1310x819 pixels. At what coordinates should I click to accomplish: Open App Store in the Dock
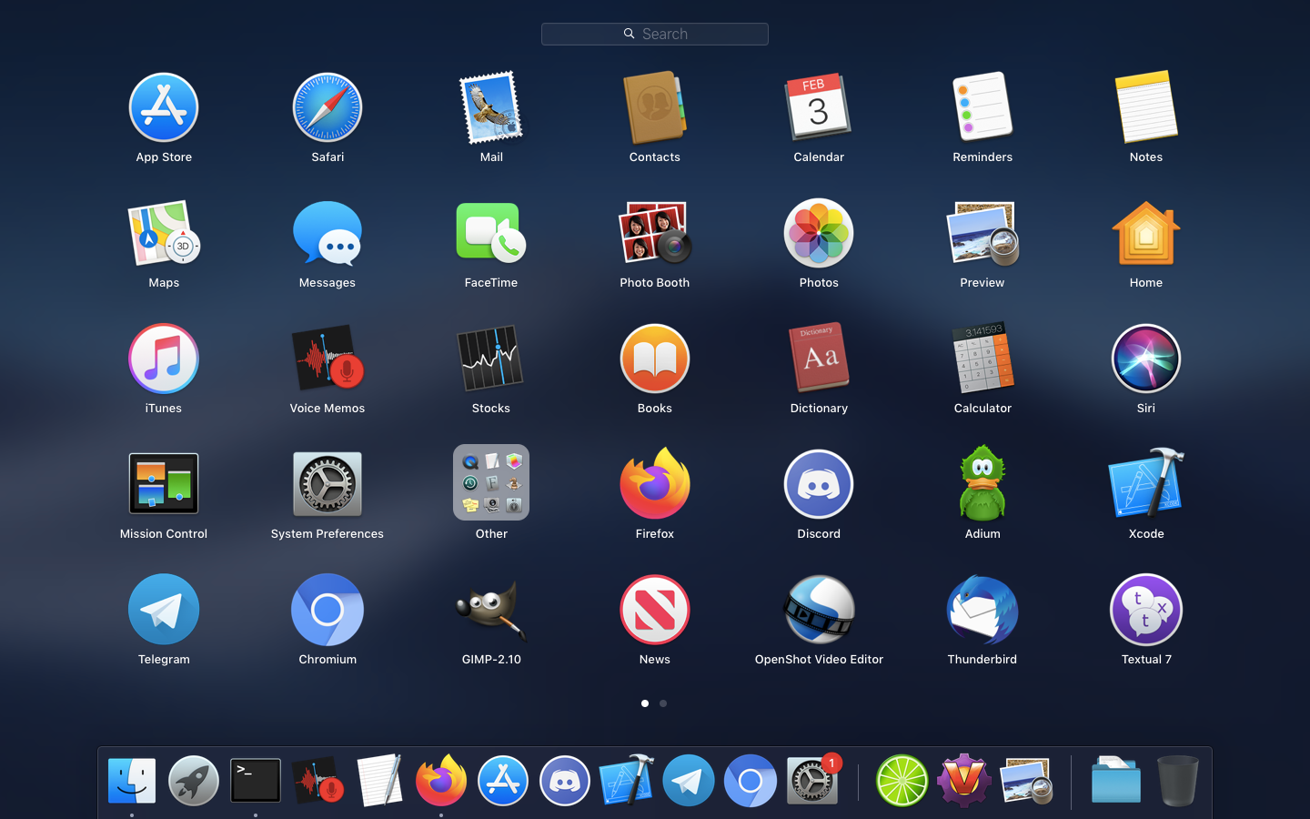(x=503, y=781)
